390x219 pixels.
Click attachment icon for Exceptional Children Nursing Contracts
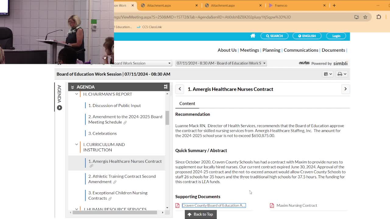[x=110, y=199]
